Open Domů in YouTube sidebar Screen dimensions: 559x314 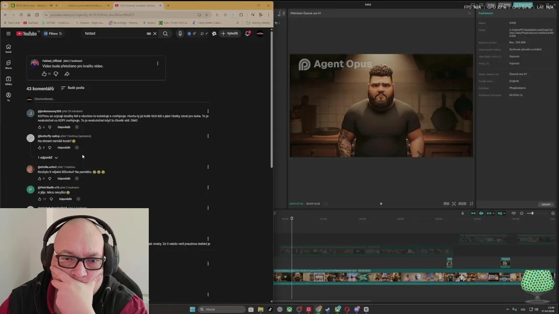coord(8,48)
